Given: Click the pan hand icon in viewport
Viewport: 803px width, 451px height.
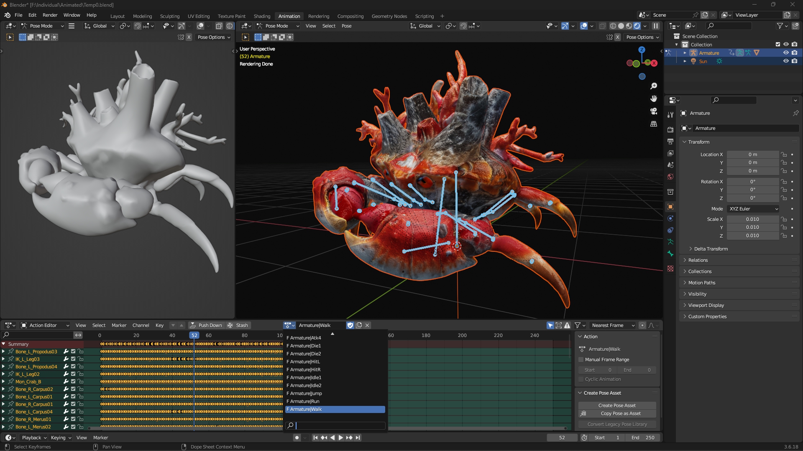Looking at the screenshot, I should click(654, 99).
